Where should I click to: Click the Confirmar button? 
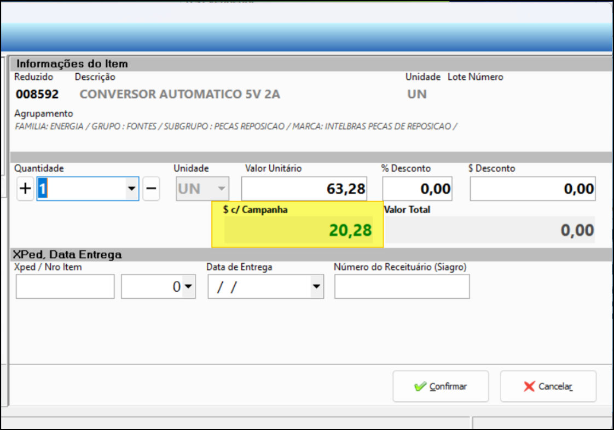pyautogui.click(x=441, y=386)
